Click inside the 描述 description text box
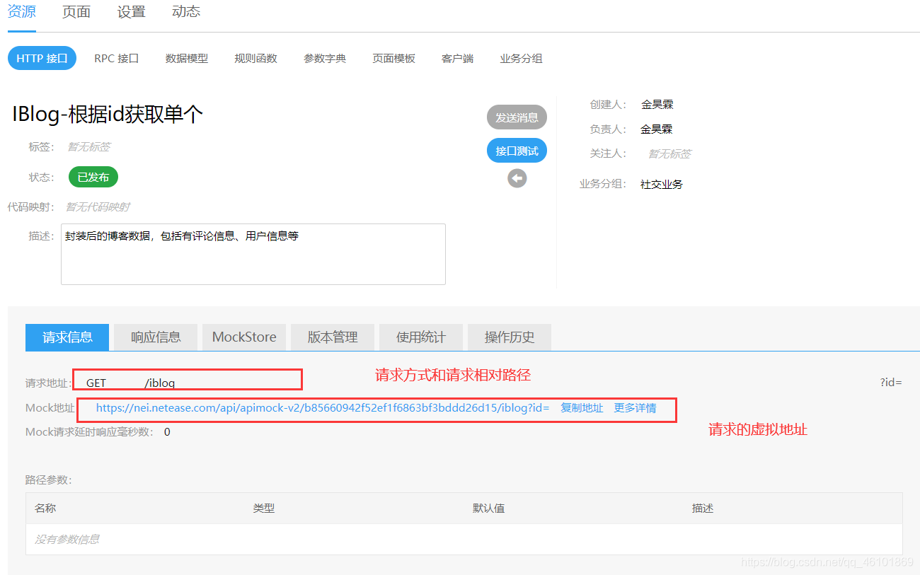The image size is (920, 575). coord(253,253)
